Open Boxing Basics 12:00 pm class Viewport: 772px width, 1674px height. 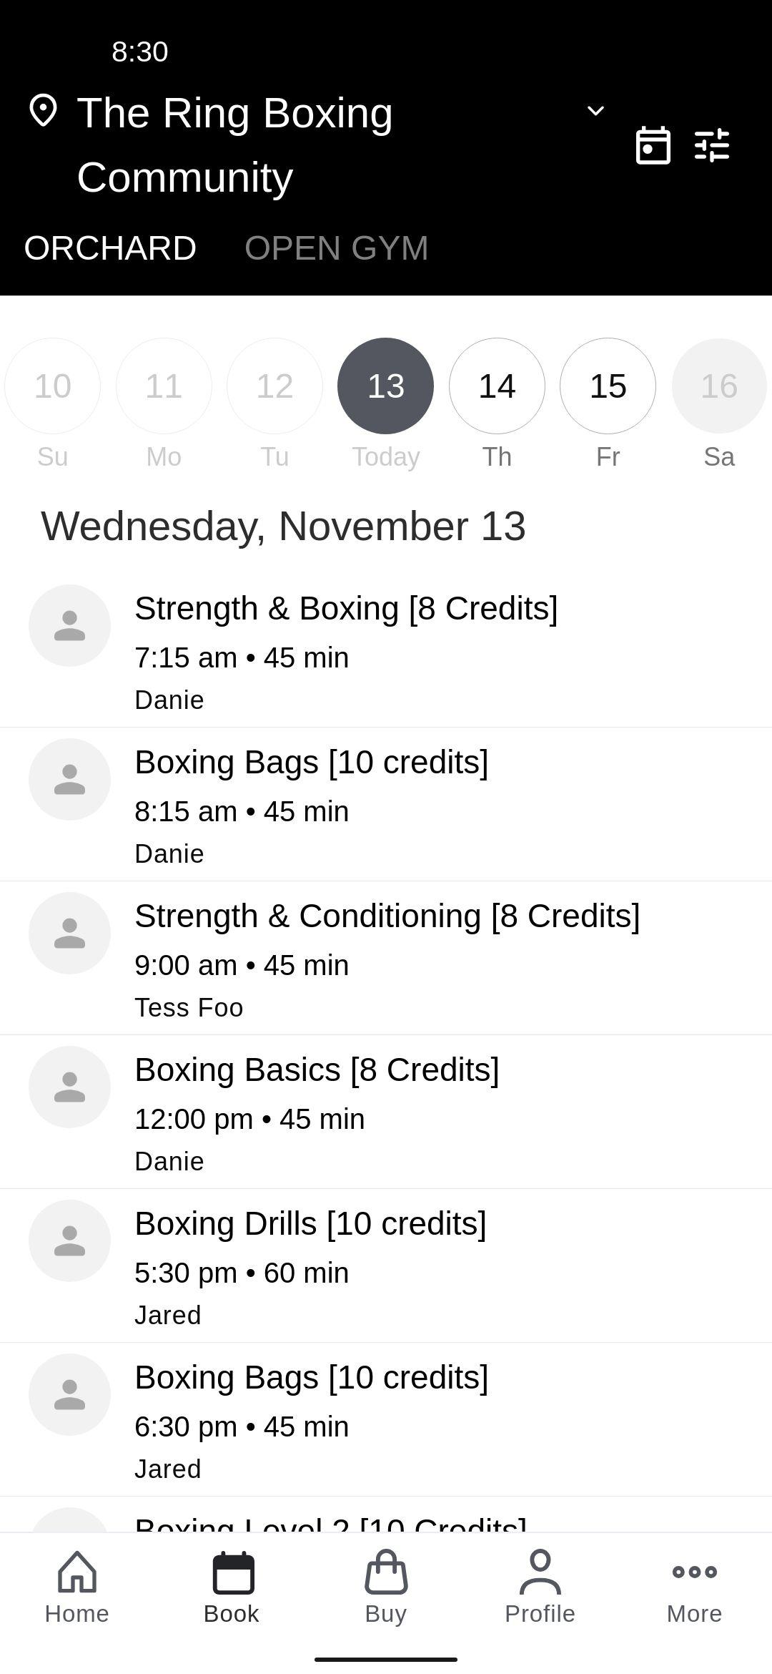coord(386,1112)
